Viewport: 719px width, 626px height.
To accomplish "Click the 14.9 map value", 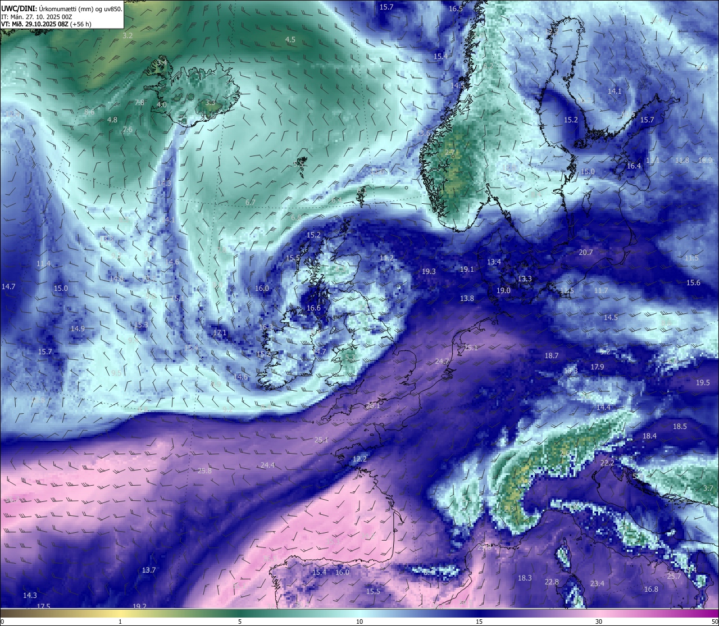I will [78, 329].
